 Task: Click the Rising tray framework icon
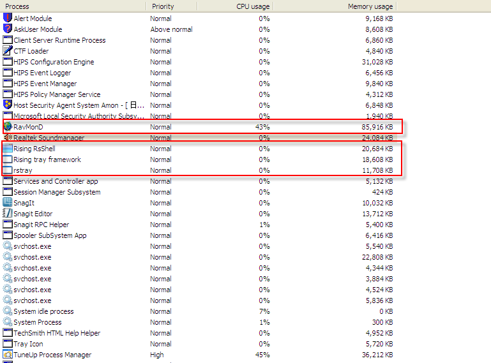(x=8, y=159)
